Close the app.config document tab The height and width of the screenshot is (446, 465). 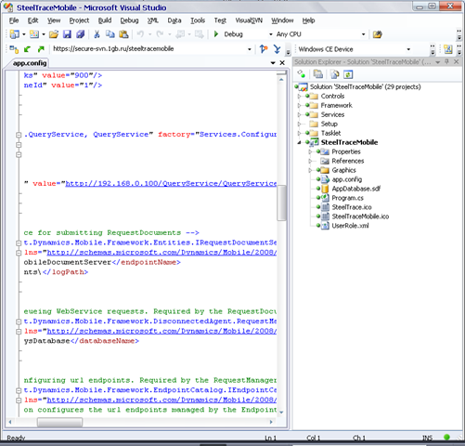[x=282, y=63]
